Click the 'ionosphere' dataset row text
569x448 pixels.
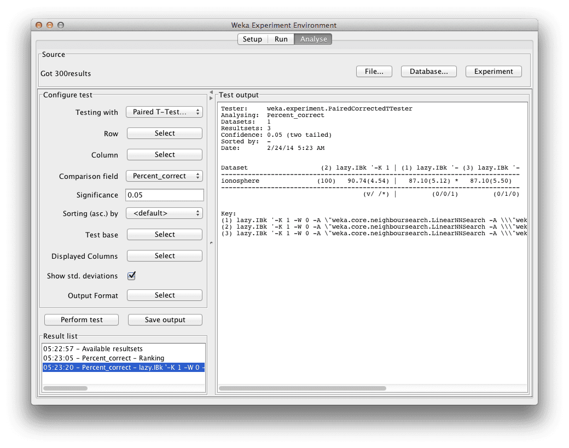[240, 181]
